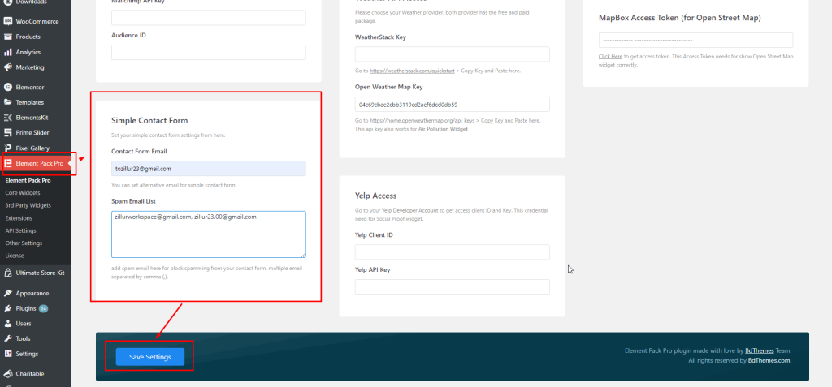Open WooCommerce via its sidebar icon
The height and width of the screenshot is (387, 832).
click(8, 22)
